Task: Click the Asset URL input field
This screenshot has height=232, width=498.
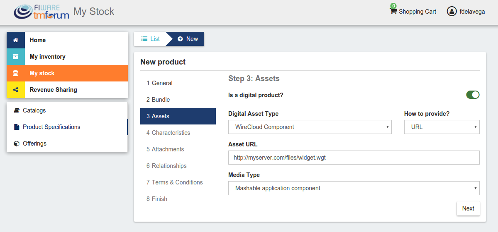Action: (354, 158)
